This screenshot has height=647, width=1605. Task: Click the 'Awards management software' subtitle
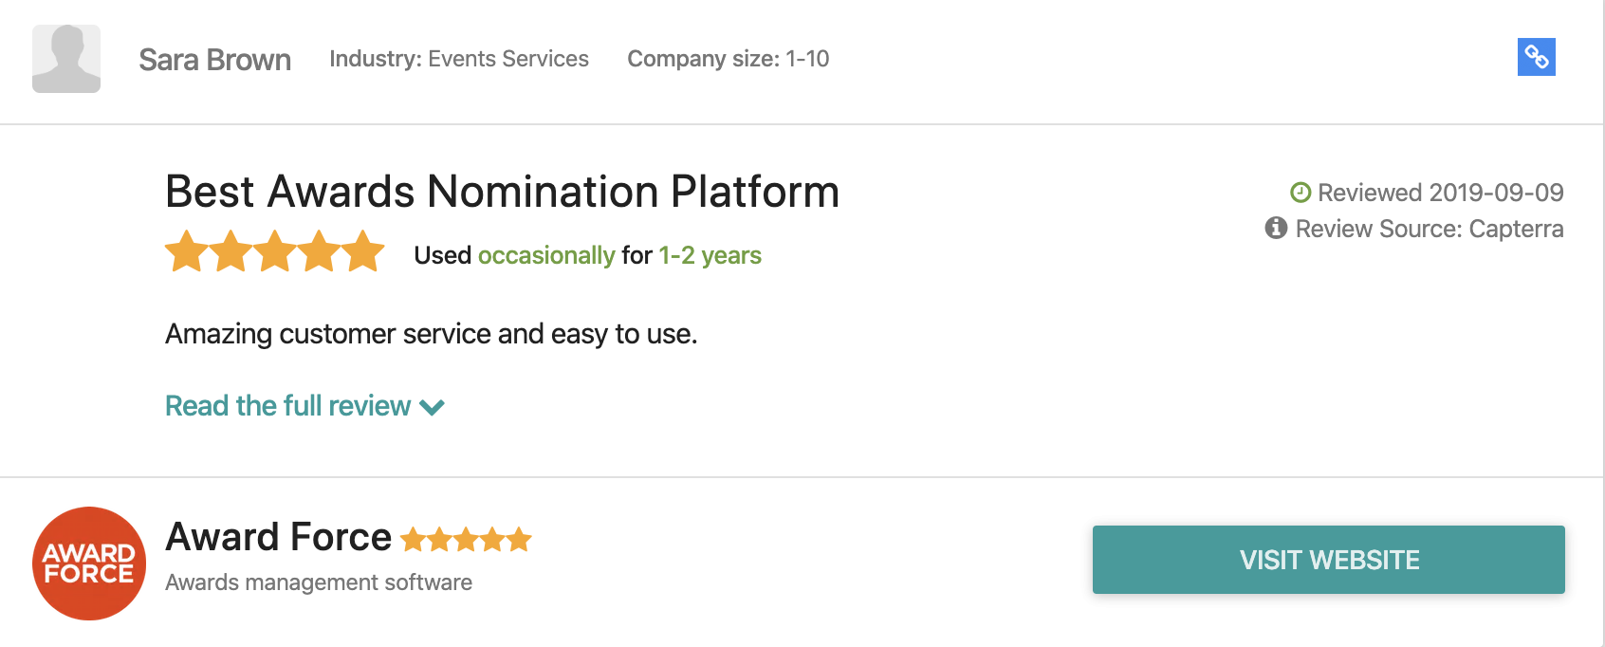coord(319,582)
